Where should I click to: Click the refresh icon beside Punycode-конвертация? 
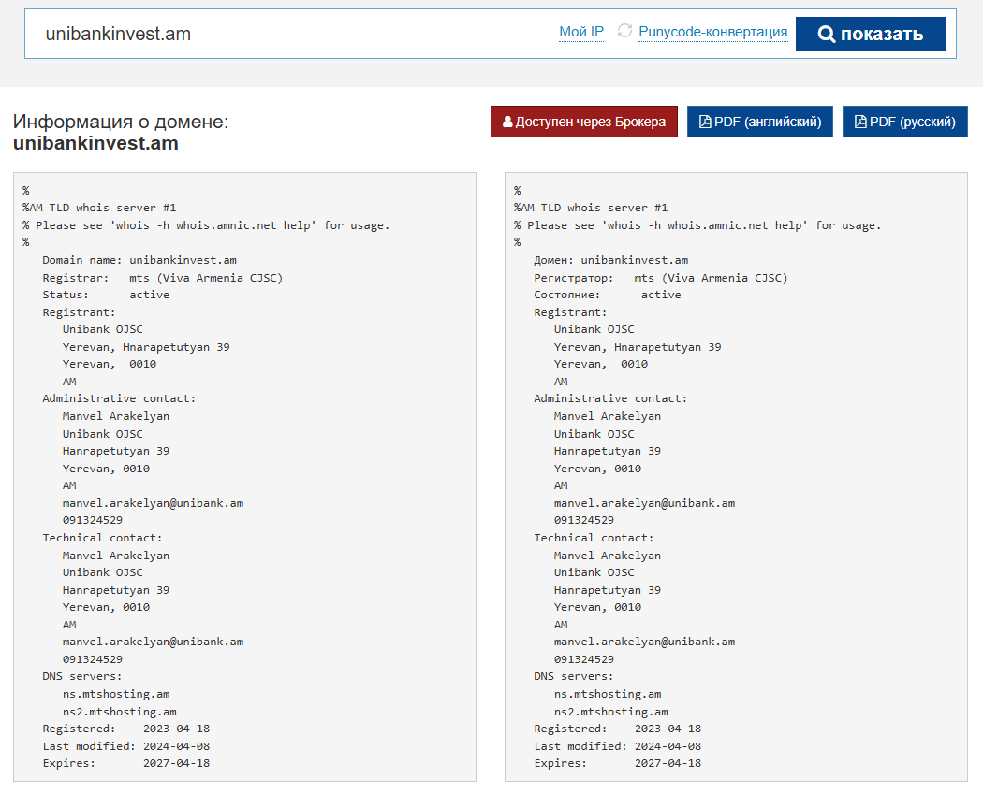(624, 31)
